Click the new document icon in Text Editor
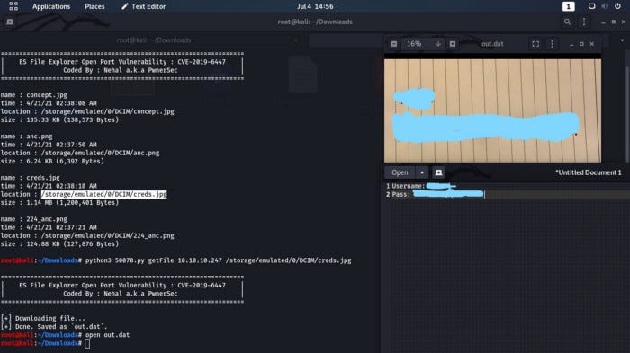The image size is (630, 353). point(439,172)
